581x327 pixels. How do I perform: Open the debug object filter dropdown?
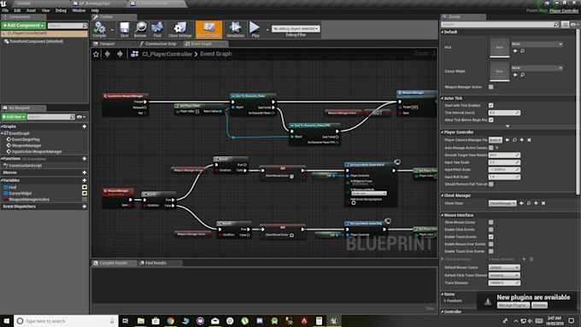click(296, 28)
